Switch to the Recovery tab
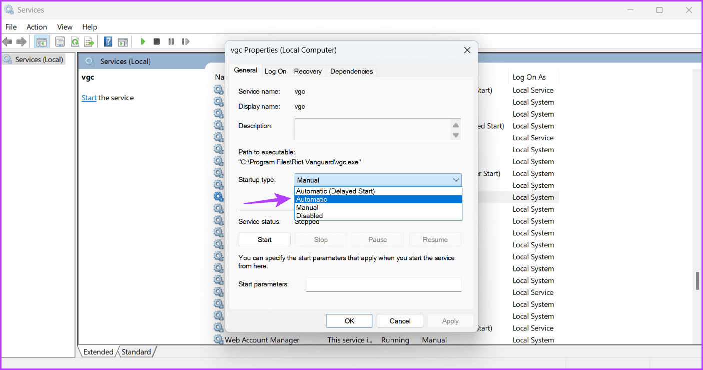Screen dimensions: 703x370 [308, 71]
